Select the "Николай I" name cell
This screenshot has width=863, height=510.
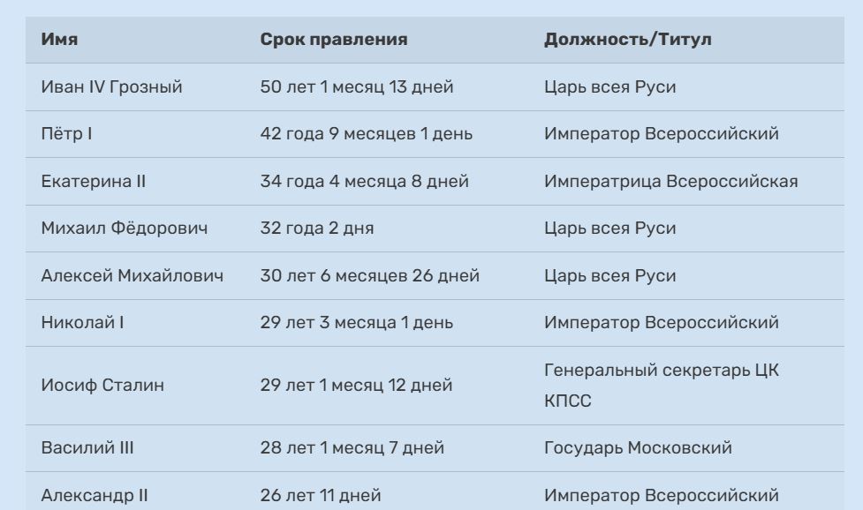[82, 322]
